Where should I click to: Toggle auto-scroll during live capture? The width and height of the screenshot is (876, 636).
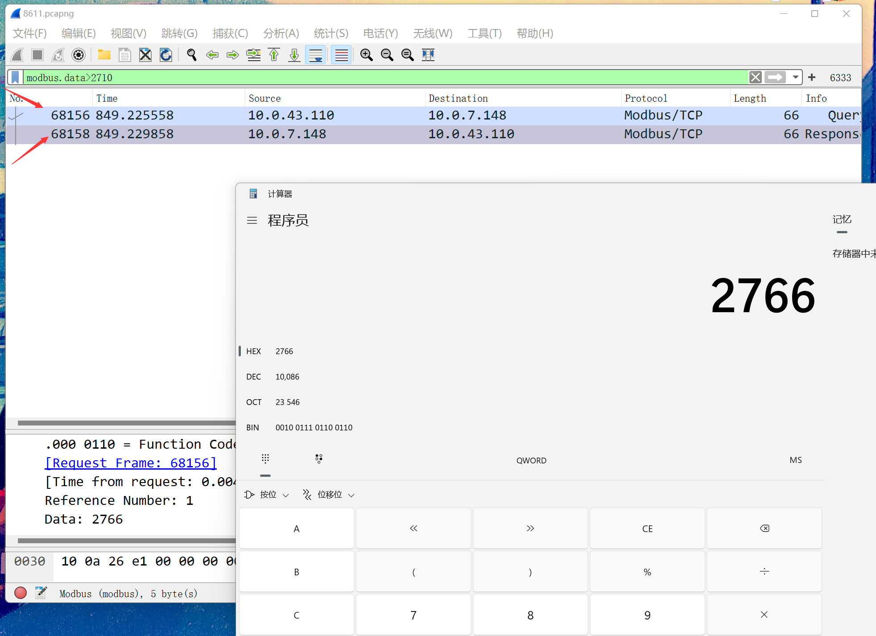click(x=316, y=55)
